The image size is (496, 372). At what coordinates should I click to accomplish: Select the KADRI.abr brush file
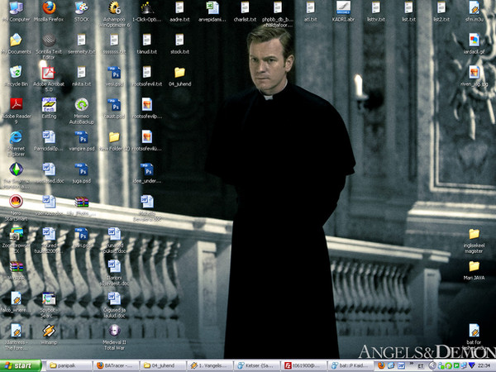343,7
